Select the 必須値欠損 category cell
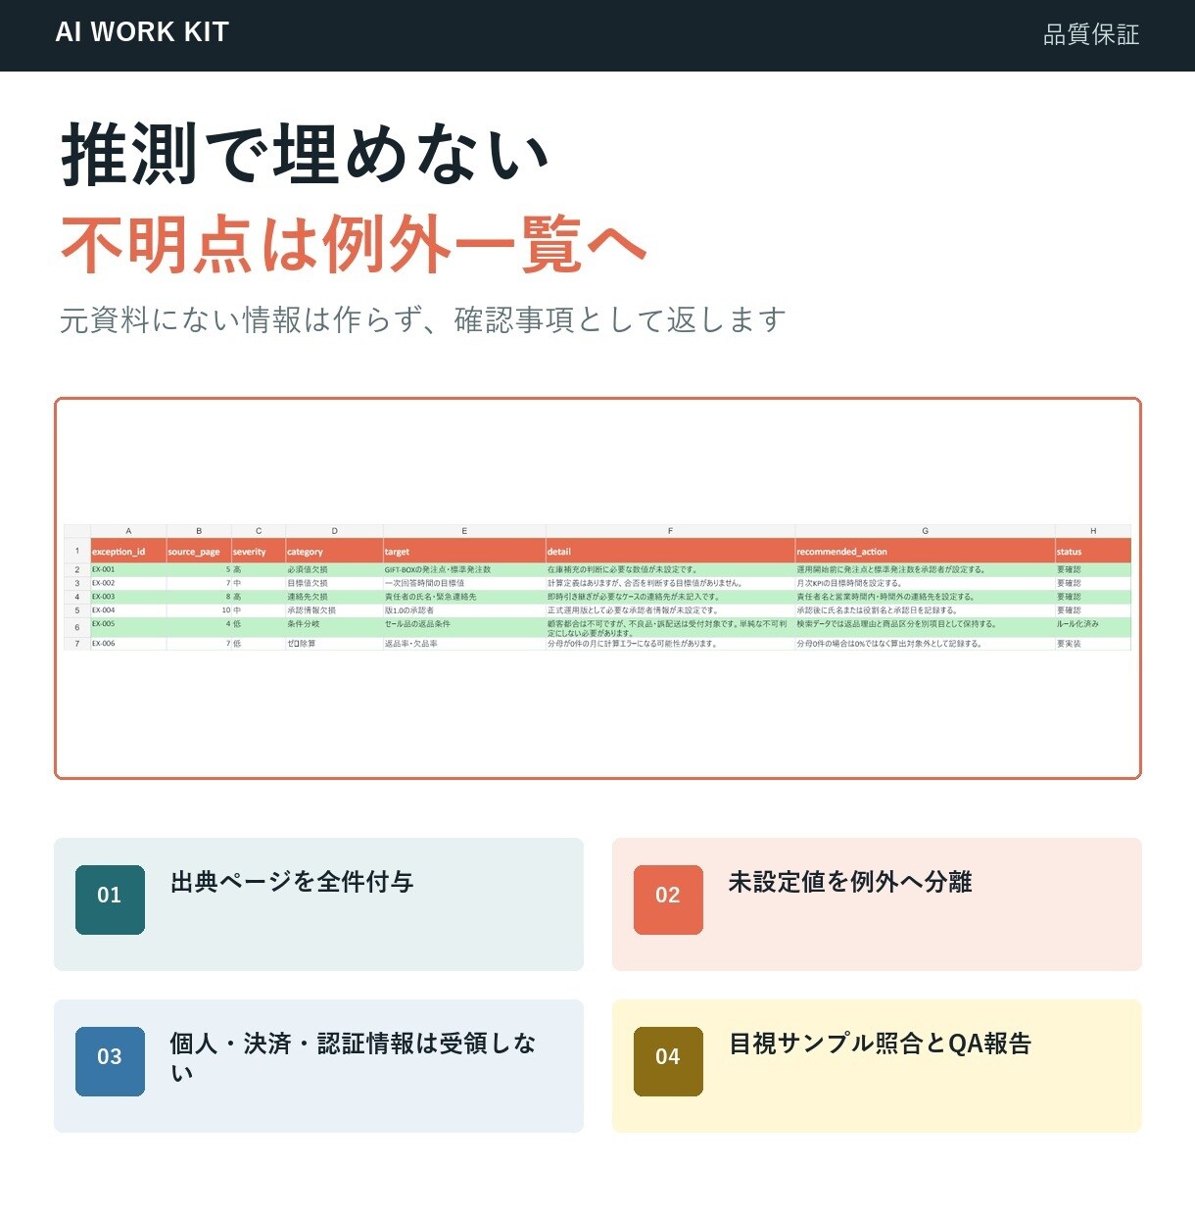1195x1215 pixels. point(334,569)
